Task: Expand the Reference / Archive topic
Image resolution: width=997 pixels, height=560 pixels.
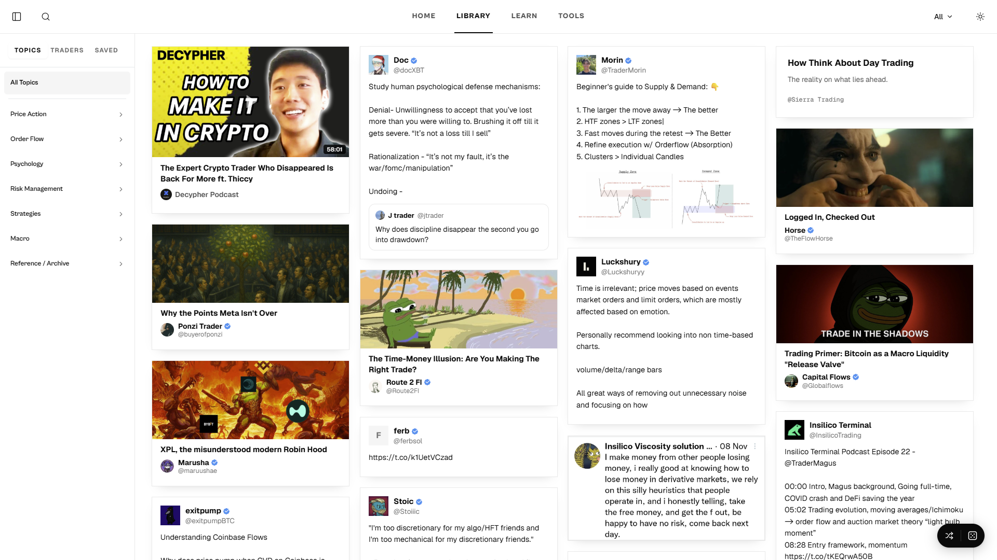Action: point(67,263)
